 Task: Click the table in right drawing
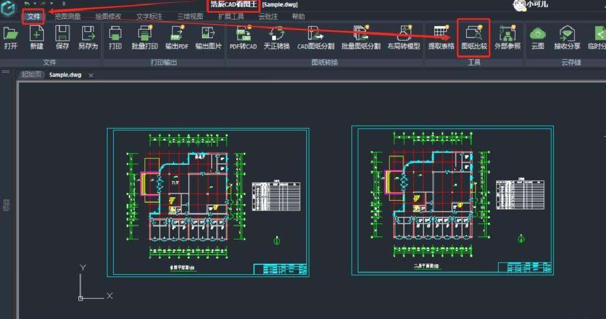click(520, 194)
